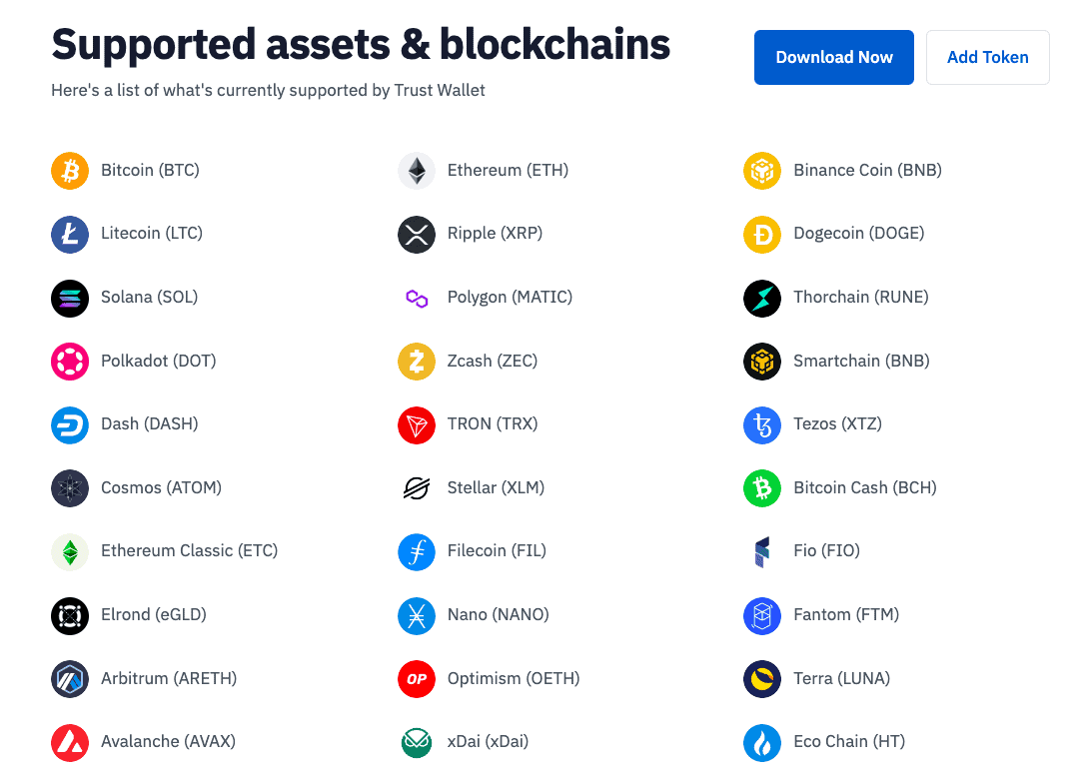
Task: Click the Download Now button
Action: coord(834,58)
